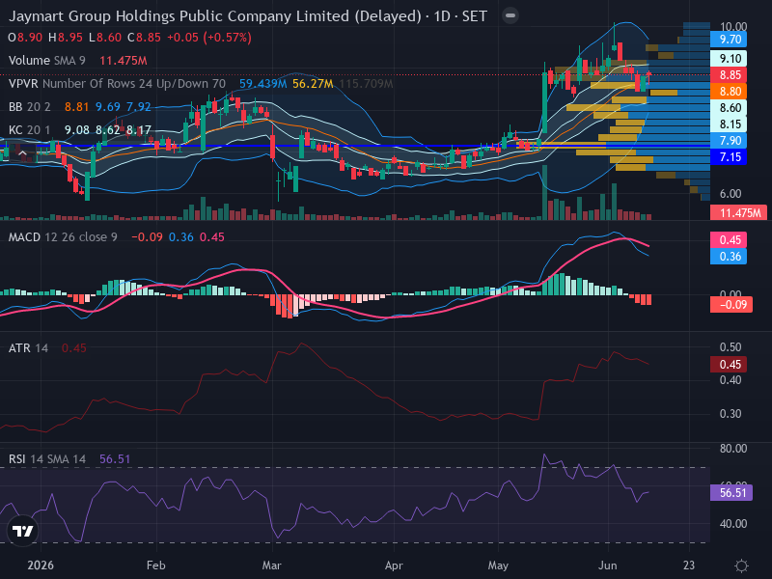Click the volume legend value 11.475M

point(124,61)
